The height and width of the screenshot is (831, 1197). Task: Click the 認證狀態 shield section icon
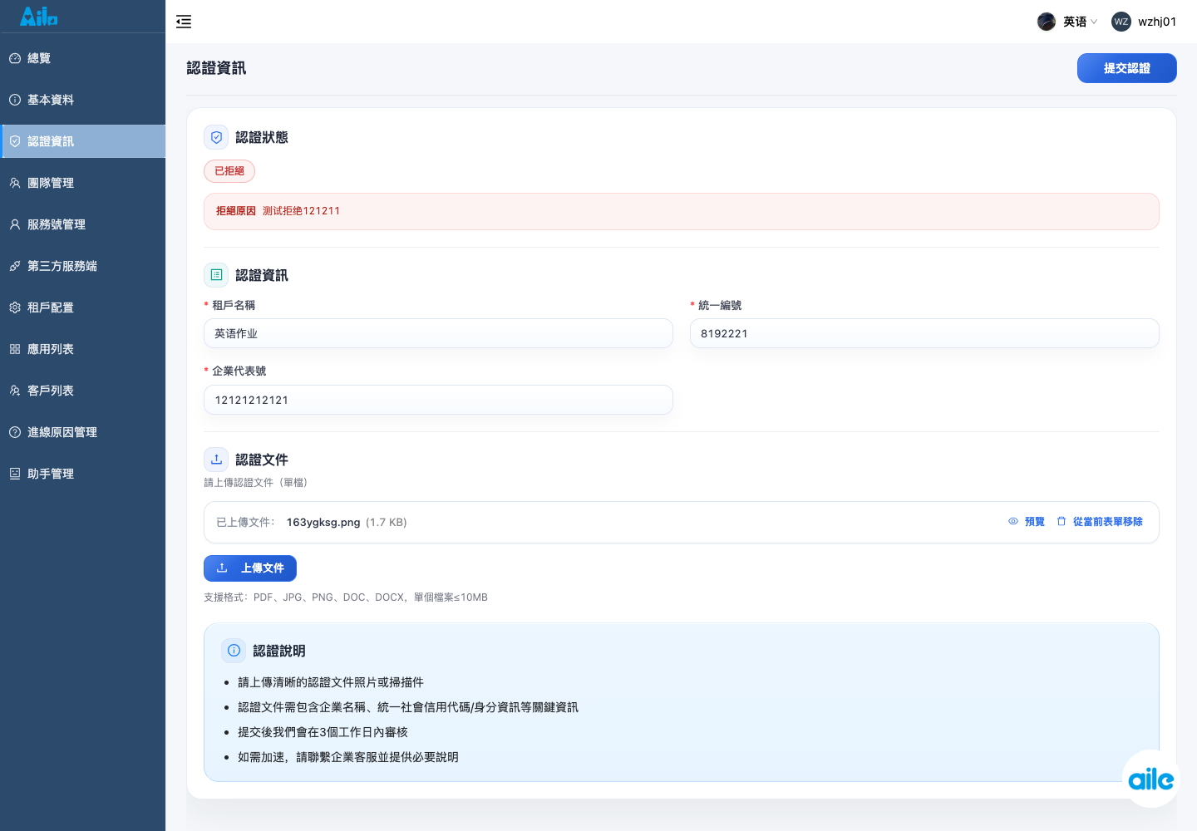216,137
